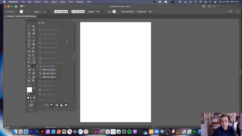The height and width of the screenshot is (136, 242).
Task: Expand the Opacity value dropdown
Action: tap(105, 12)
